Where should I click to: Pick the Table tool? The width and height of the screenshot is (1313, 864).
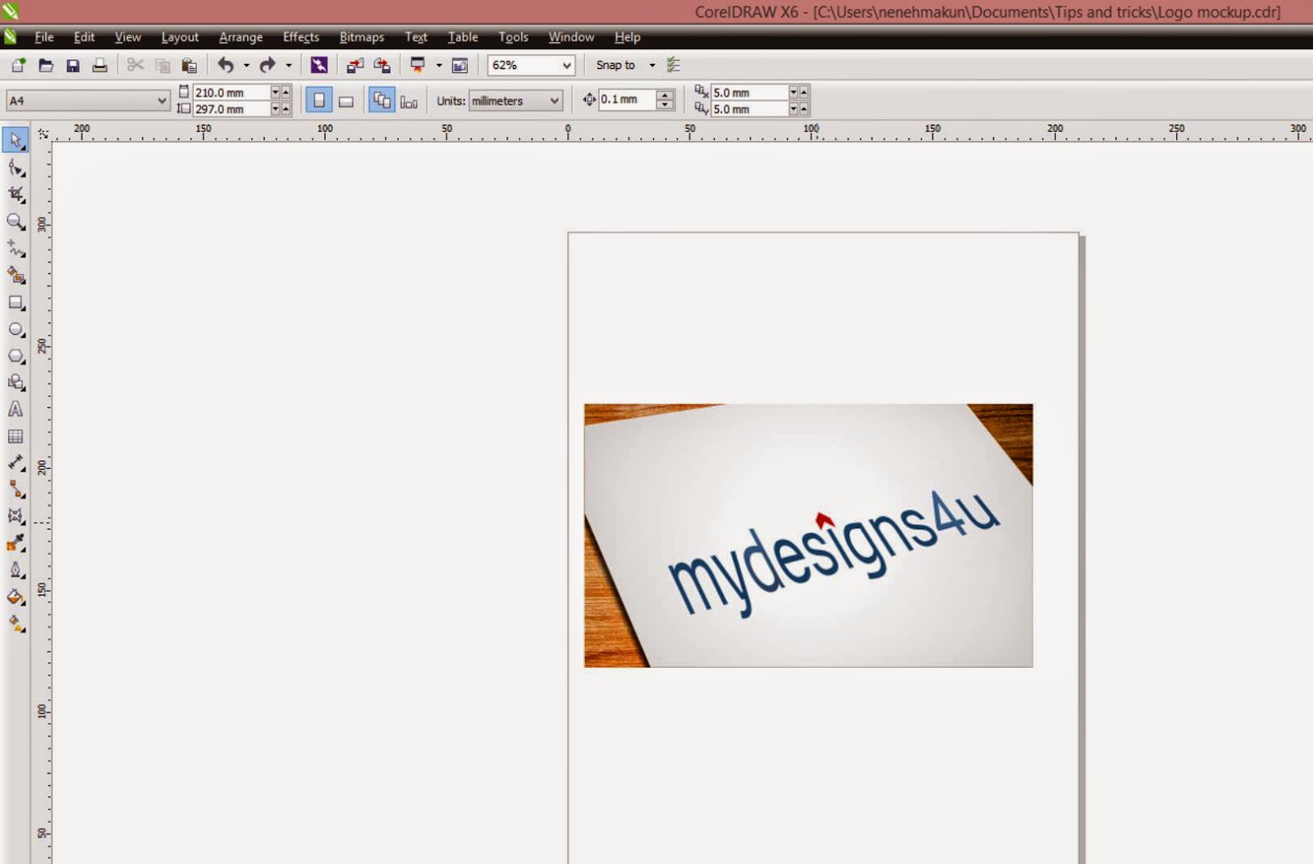(x=16, y=436)
